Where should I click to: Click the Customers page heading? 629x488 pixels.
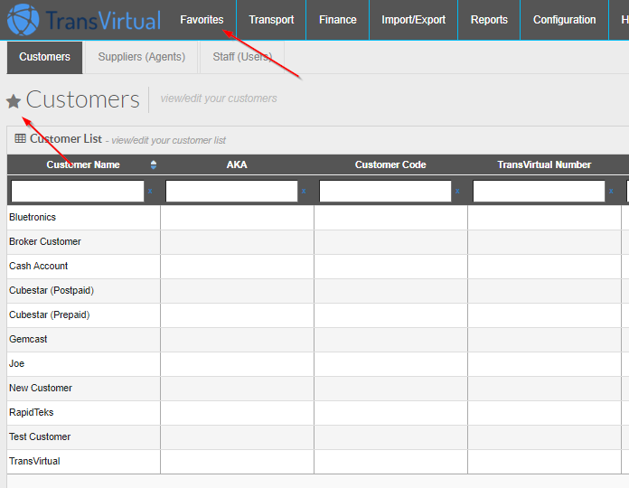[x=82, y=99]
